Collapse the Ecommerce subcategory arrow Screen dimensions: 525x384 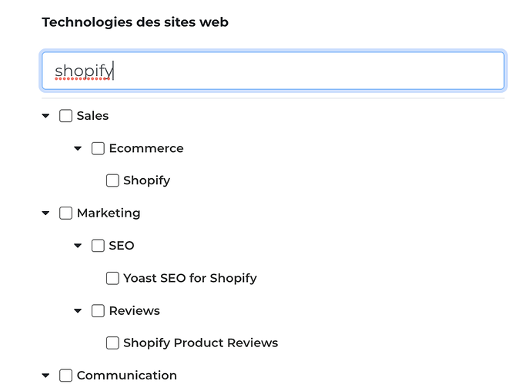click(x=78, y=148)
